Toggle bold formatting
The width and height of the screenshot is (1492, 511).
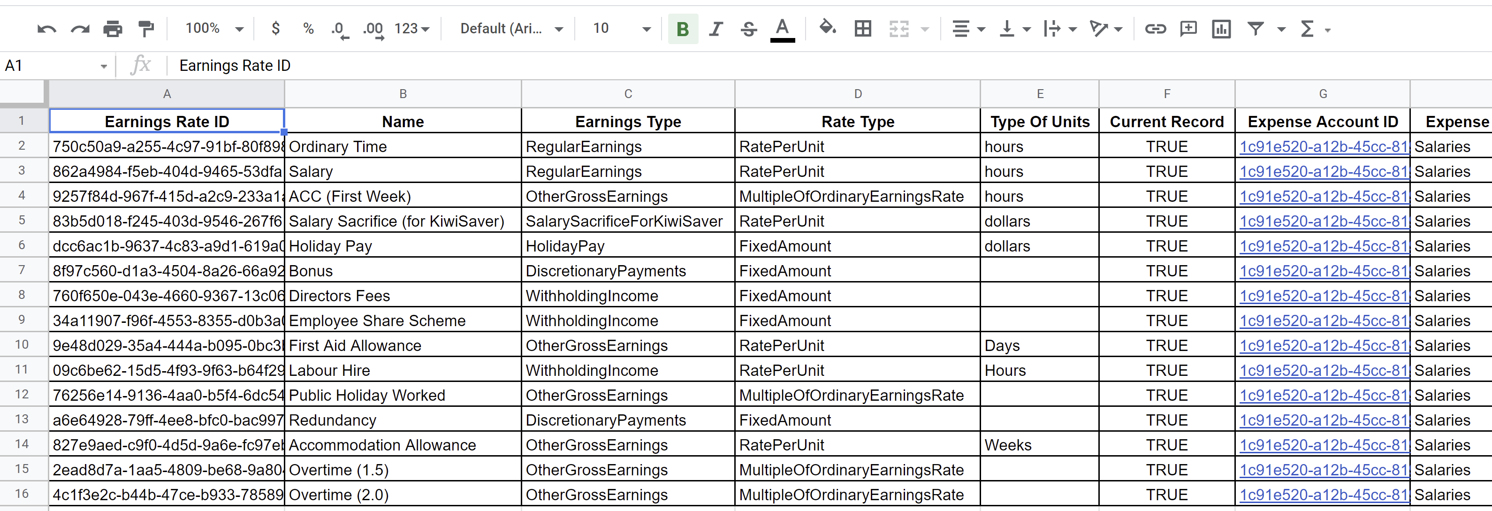pos(683,28)
